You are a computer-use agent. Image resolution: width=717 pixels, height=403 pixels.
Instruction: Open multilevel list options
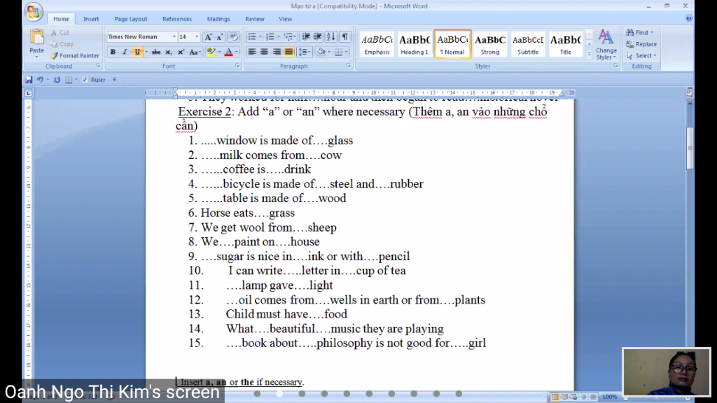(x=288, y=37)
